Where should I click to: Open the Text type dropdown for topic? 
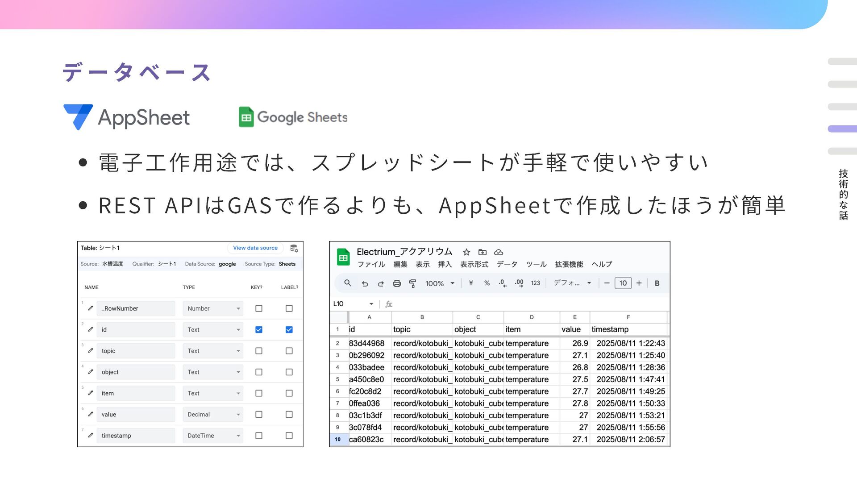pyautogui.click(x=213, y=351)
